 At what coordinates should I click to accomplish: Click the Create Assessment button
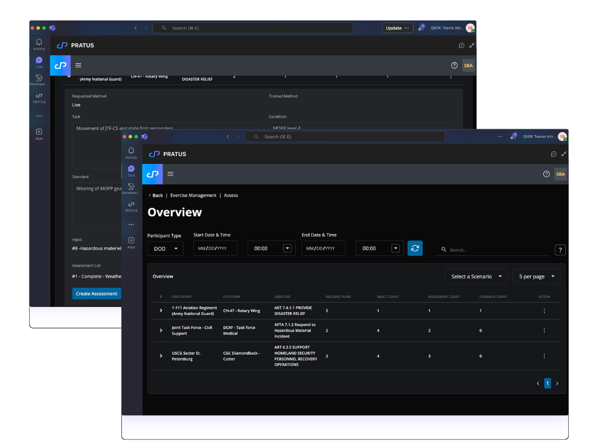pyautogui.click(x=97, y=294)
